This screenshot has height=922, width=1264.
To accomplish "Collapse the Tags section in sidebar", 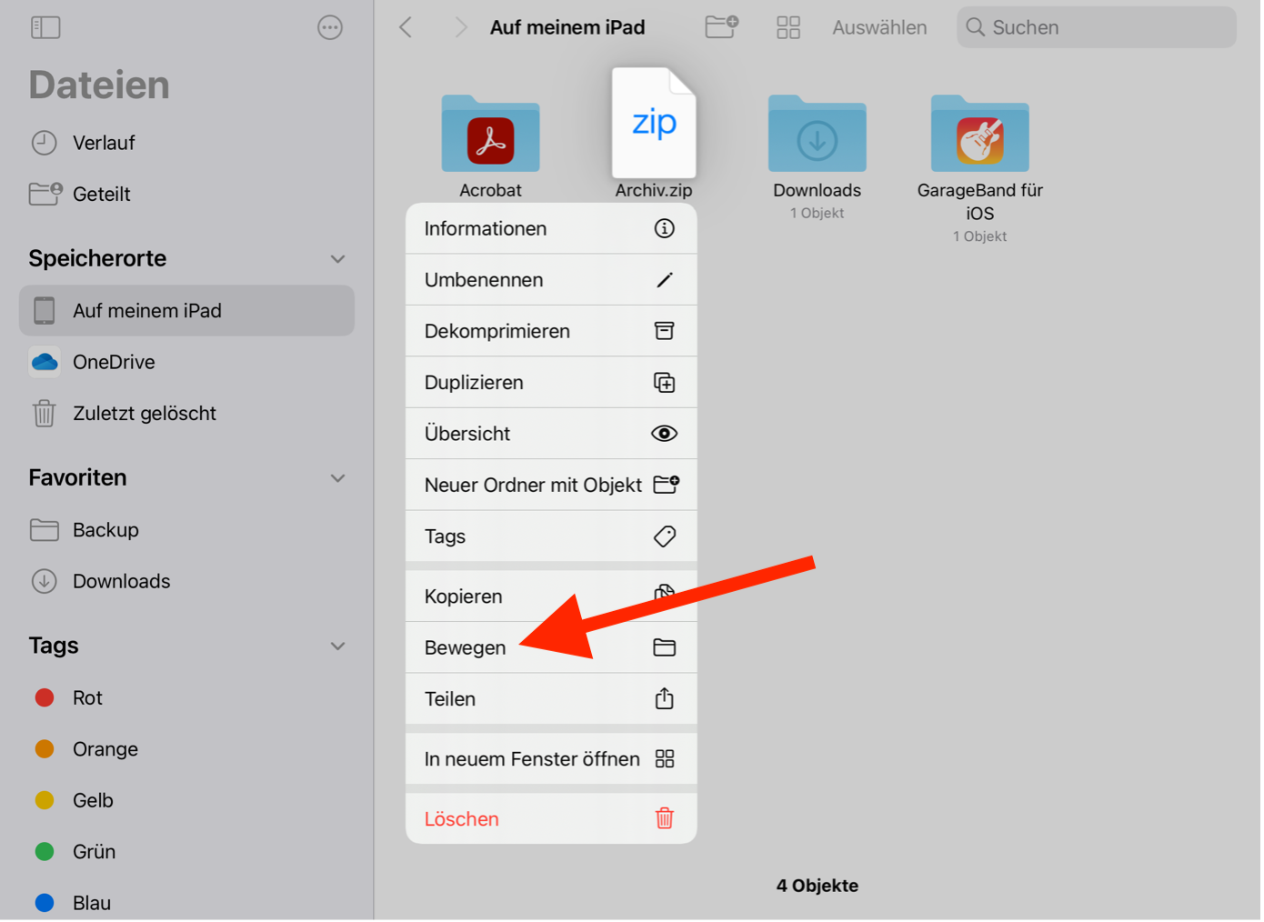I will pyautogui.click(x=337, y=646).
